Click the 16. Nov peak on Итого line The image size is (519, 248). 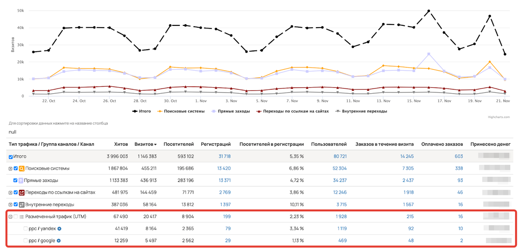point(429,10)
